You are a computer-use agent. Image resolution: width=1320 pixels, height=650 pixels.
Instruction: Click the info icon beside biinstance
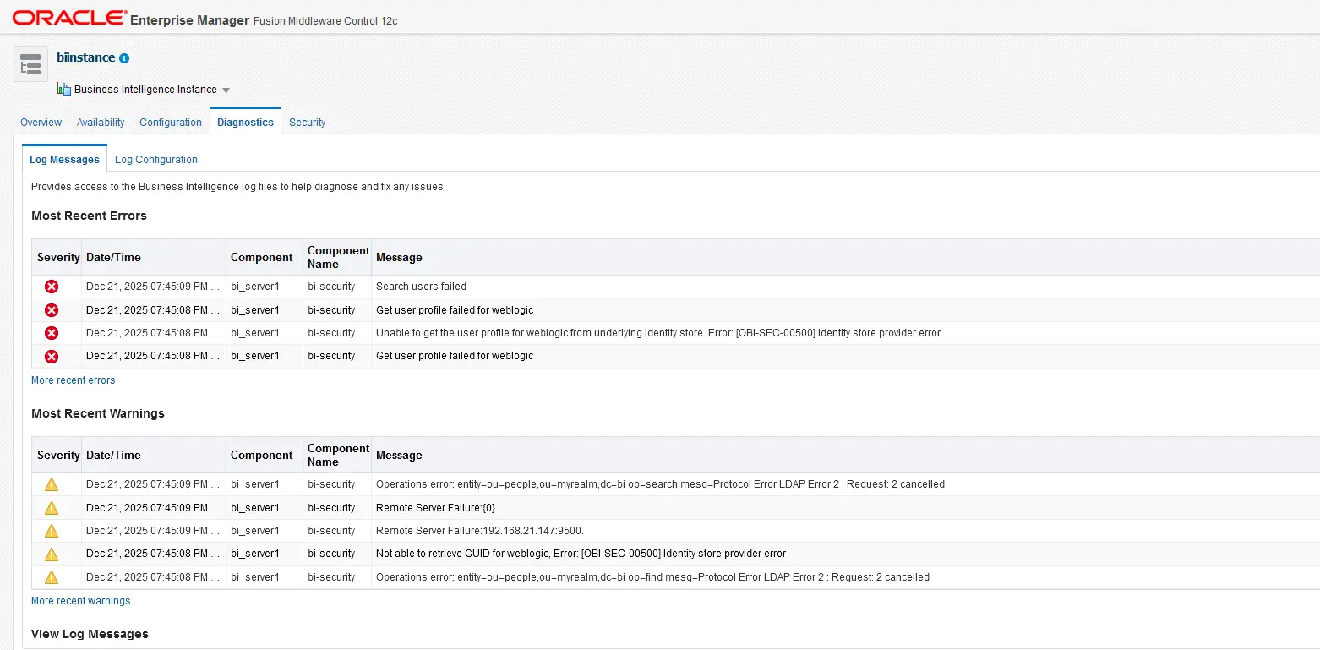point(123,57)
